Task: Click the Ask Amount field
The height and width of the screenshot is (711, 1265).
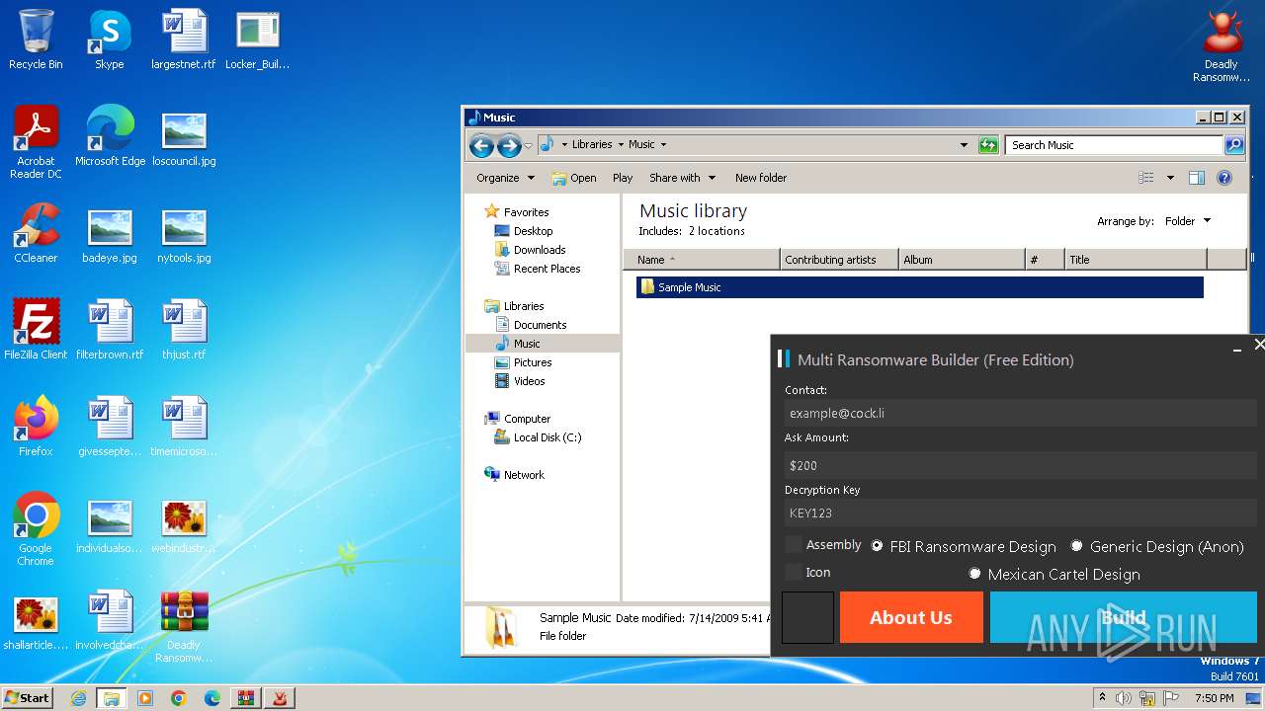Action: coord(1021,465)
